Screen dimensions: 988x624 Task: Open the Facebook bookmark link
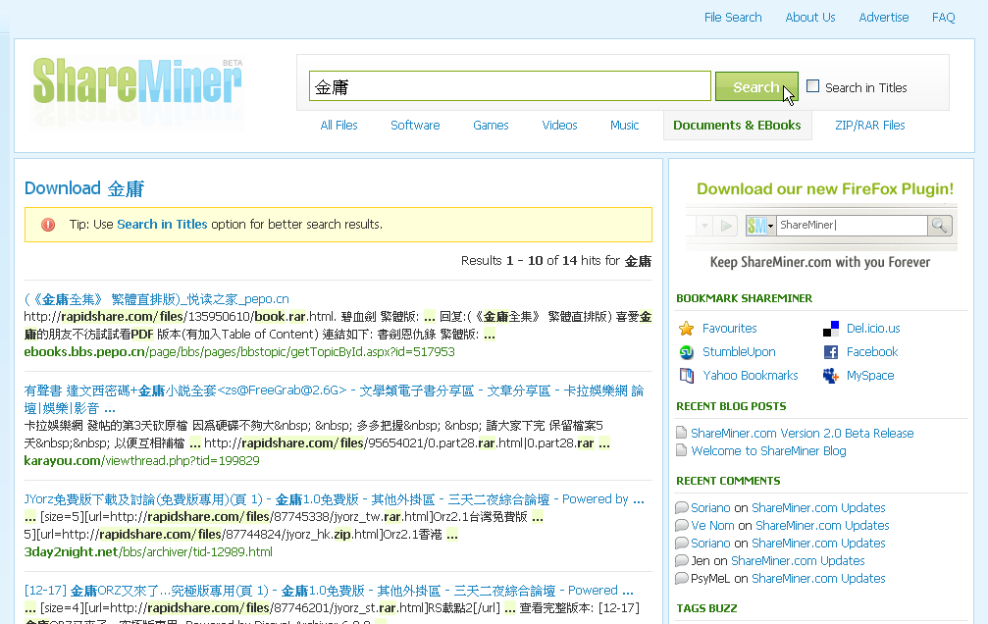[872, 351]
